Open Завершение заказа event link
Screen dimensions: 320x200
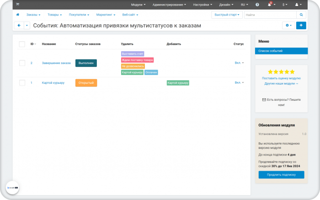tap(56, 63)
